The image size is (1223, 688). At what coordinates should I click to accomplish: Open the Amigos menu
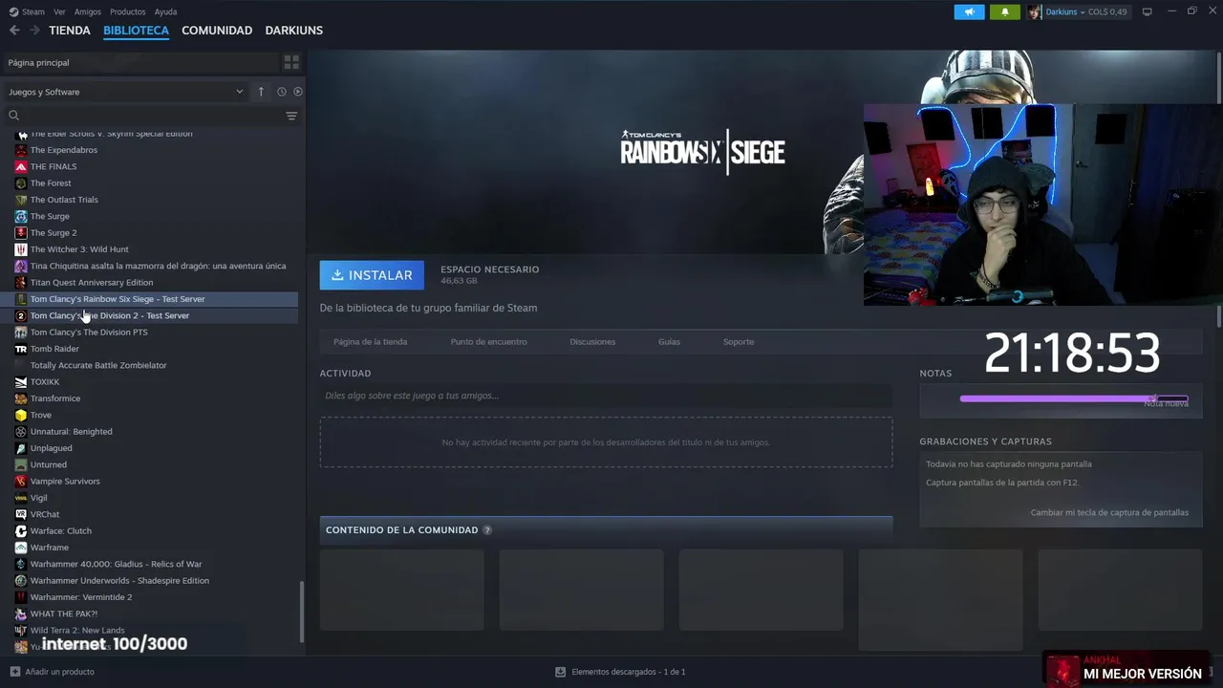[x=88, y=11]
